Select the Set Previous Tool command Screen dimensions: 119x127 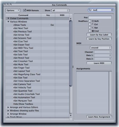click(23, 31)
